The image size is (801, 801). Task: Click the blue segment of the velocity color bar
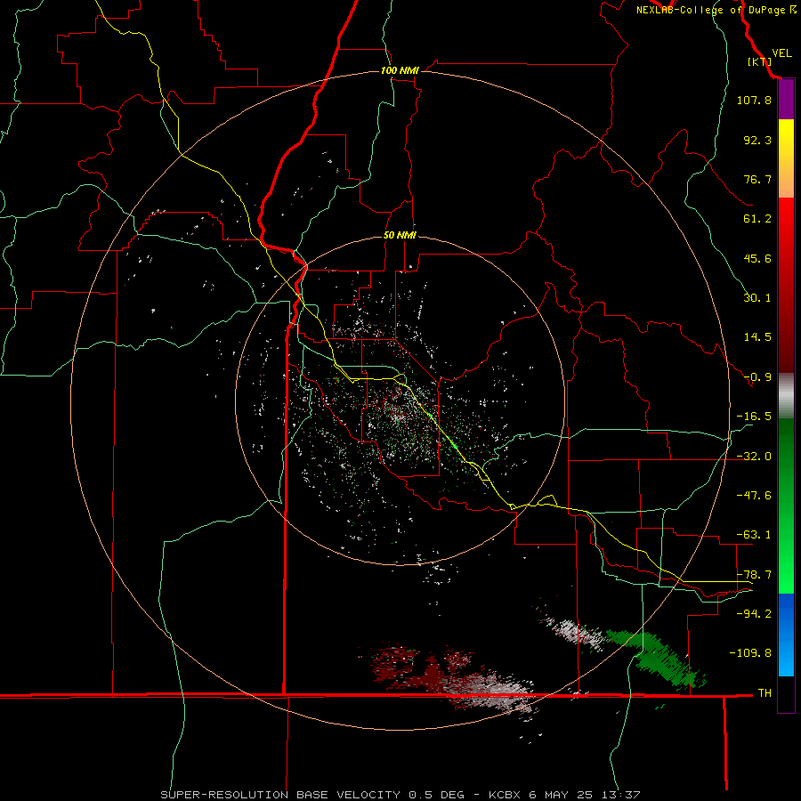[x=786, y=635]
